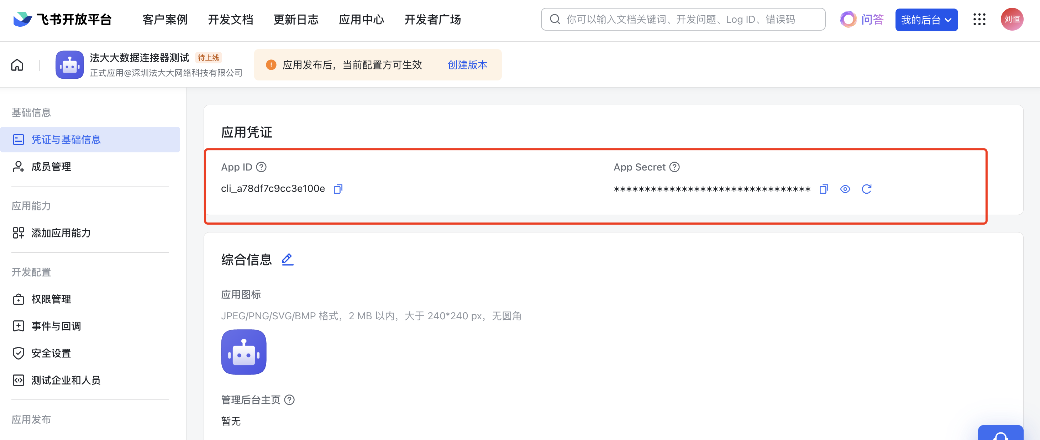The width and height of the screenshot is (1040, 440).
Task: Open 开发者广场 in top nav
Action: (x=432, y=19)
